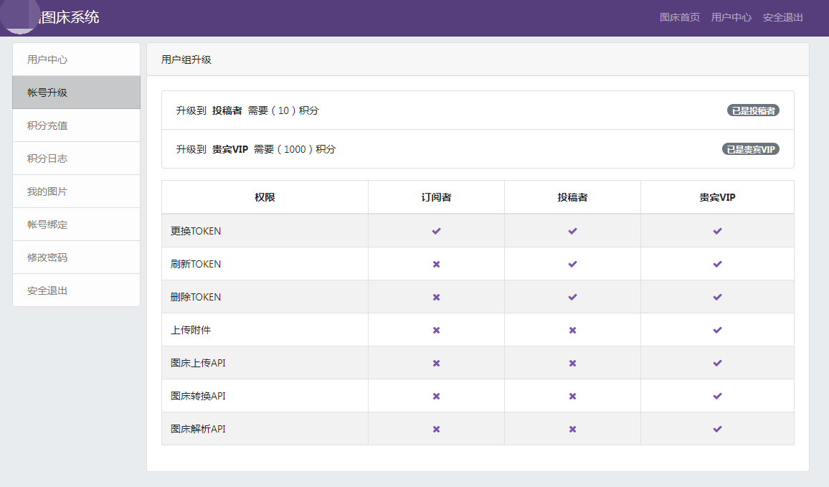Screen dimensions: 829x487
Task: Click the X icon for 图床转换API under 订阅者
Action: [435, 395]
